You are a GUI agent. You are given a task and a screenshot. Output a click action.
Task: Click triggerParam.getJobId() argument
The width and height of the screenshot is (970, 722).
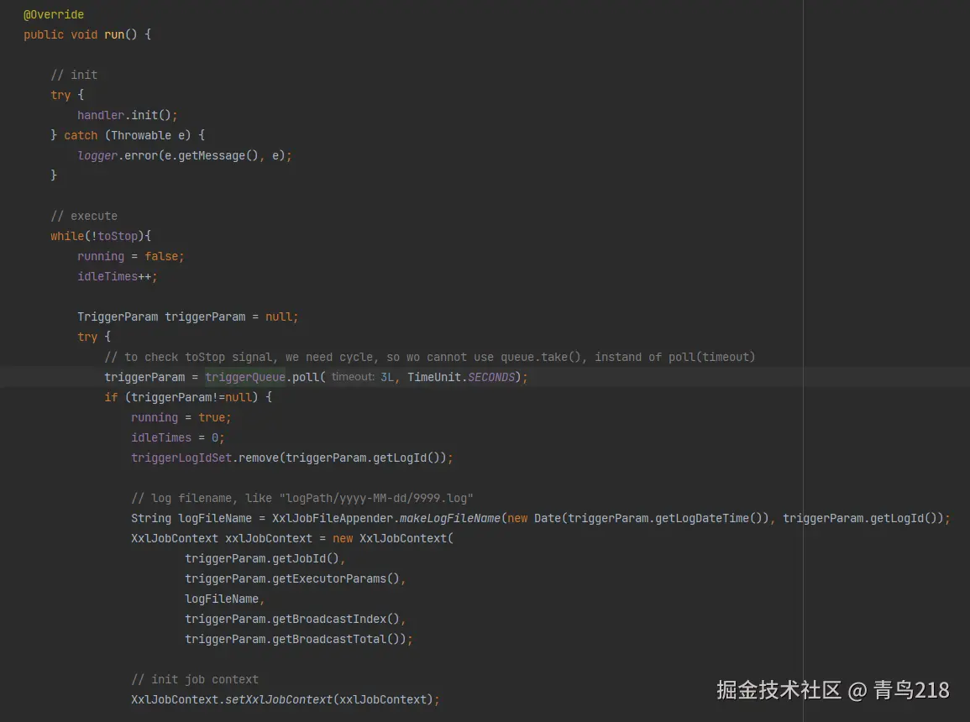click(x=265, y=558)
